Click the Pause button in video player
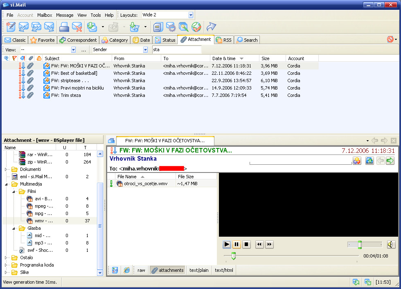Viewport: 401px width, 289px height. [x=237, y=244]
